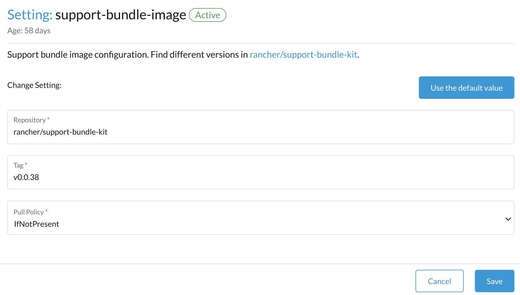
Task: Cancel editing the setting
Action: 439,281
